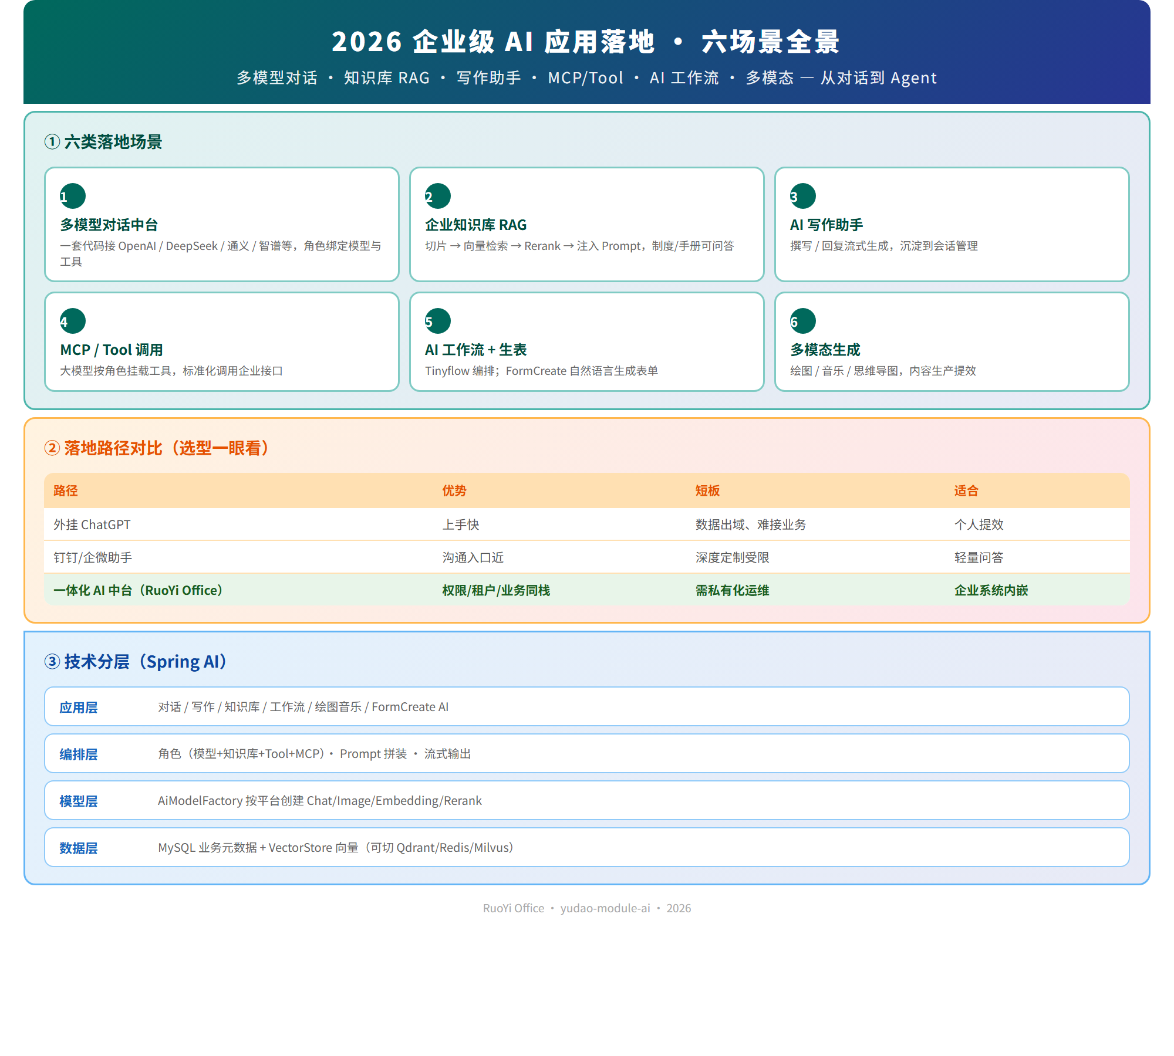The width and height of the screenshot is (1174, 1056).
Task: Click the AiModelFactory description text
Action: point(319,801)
